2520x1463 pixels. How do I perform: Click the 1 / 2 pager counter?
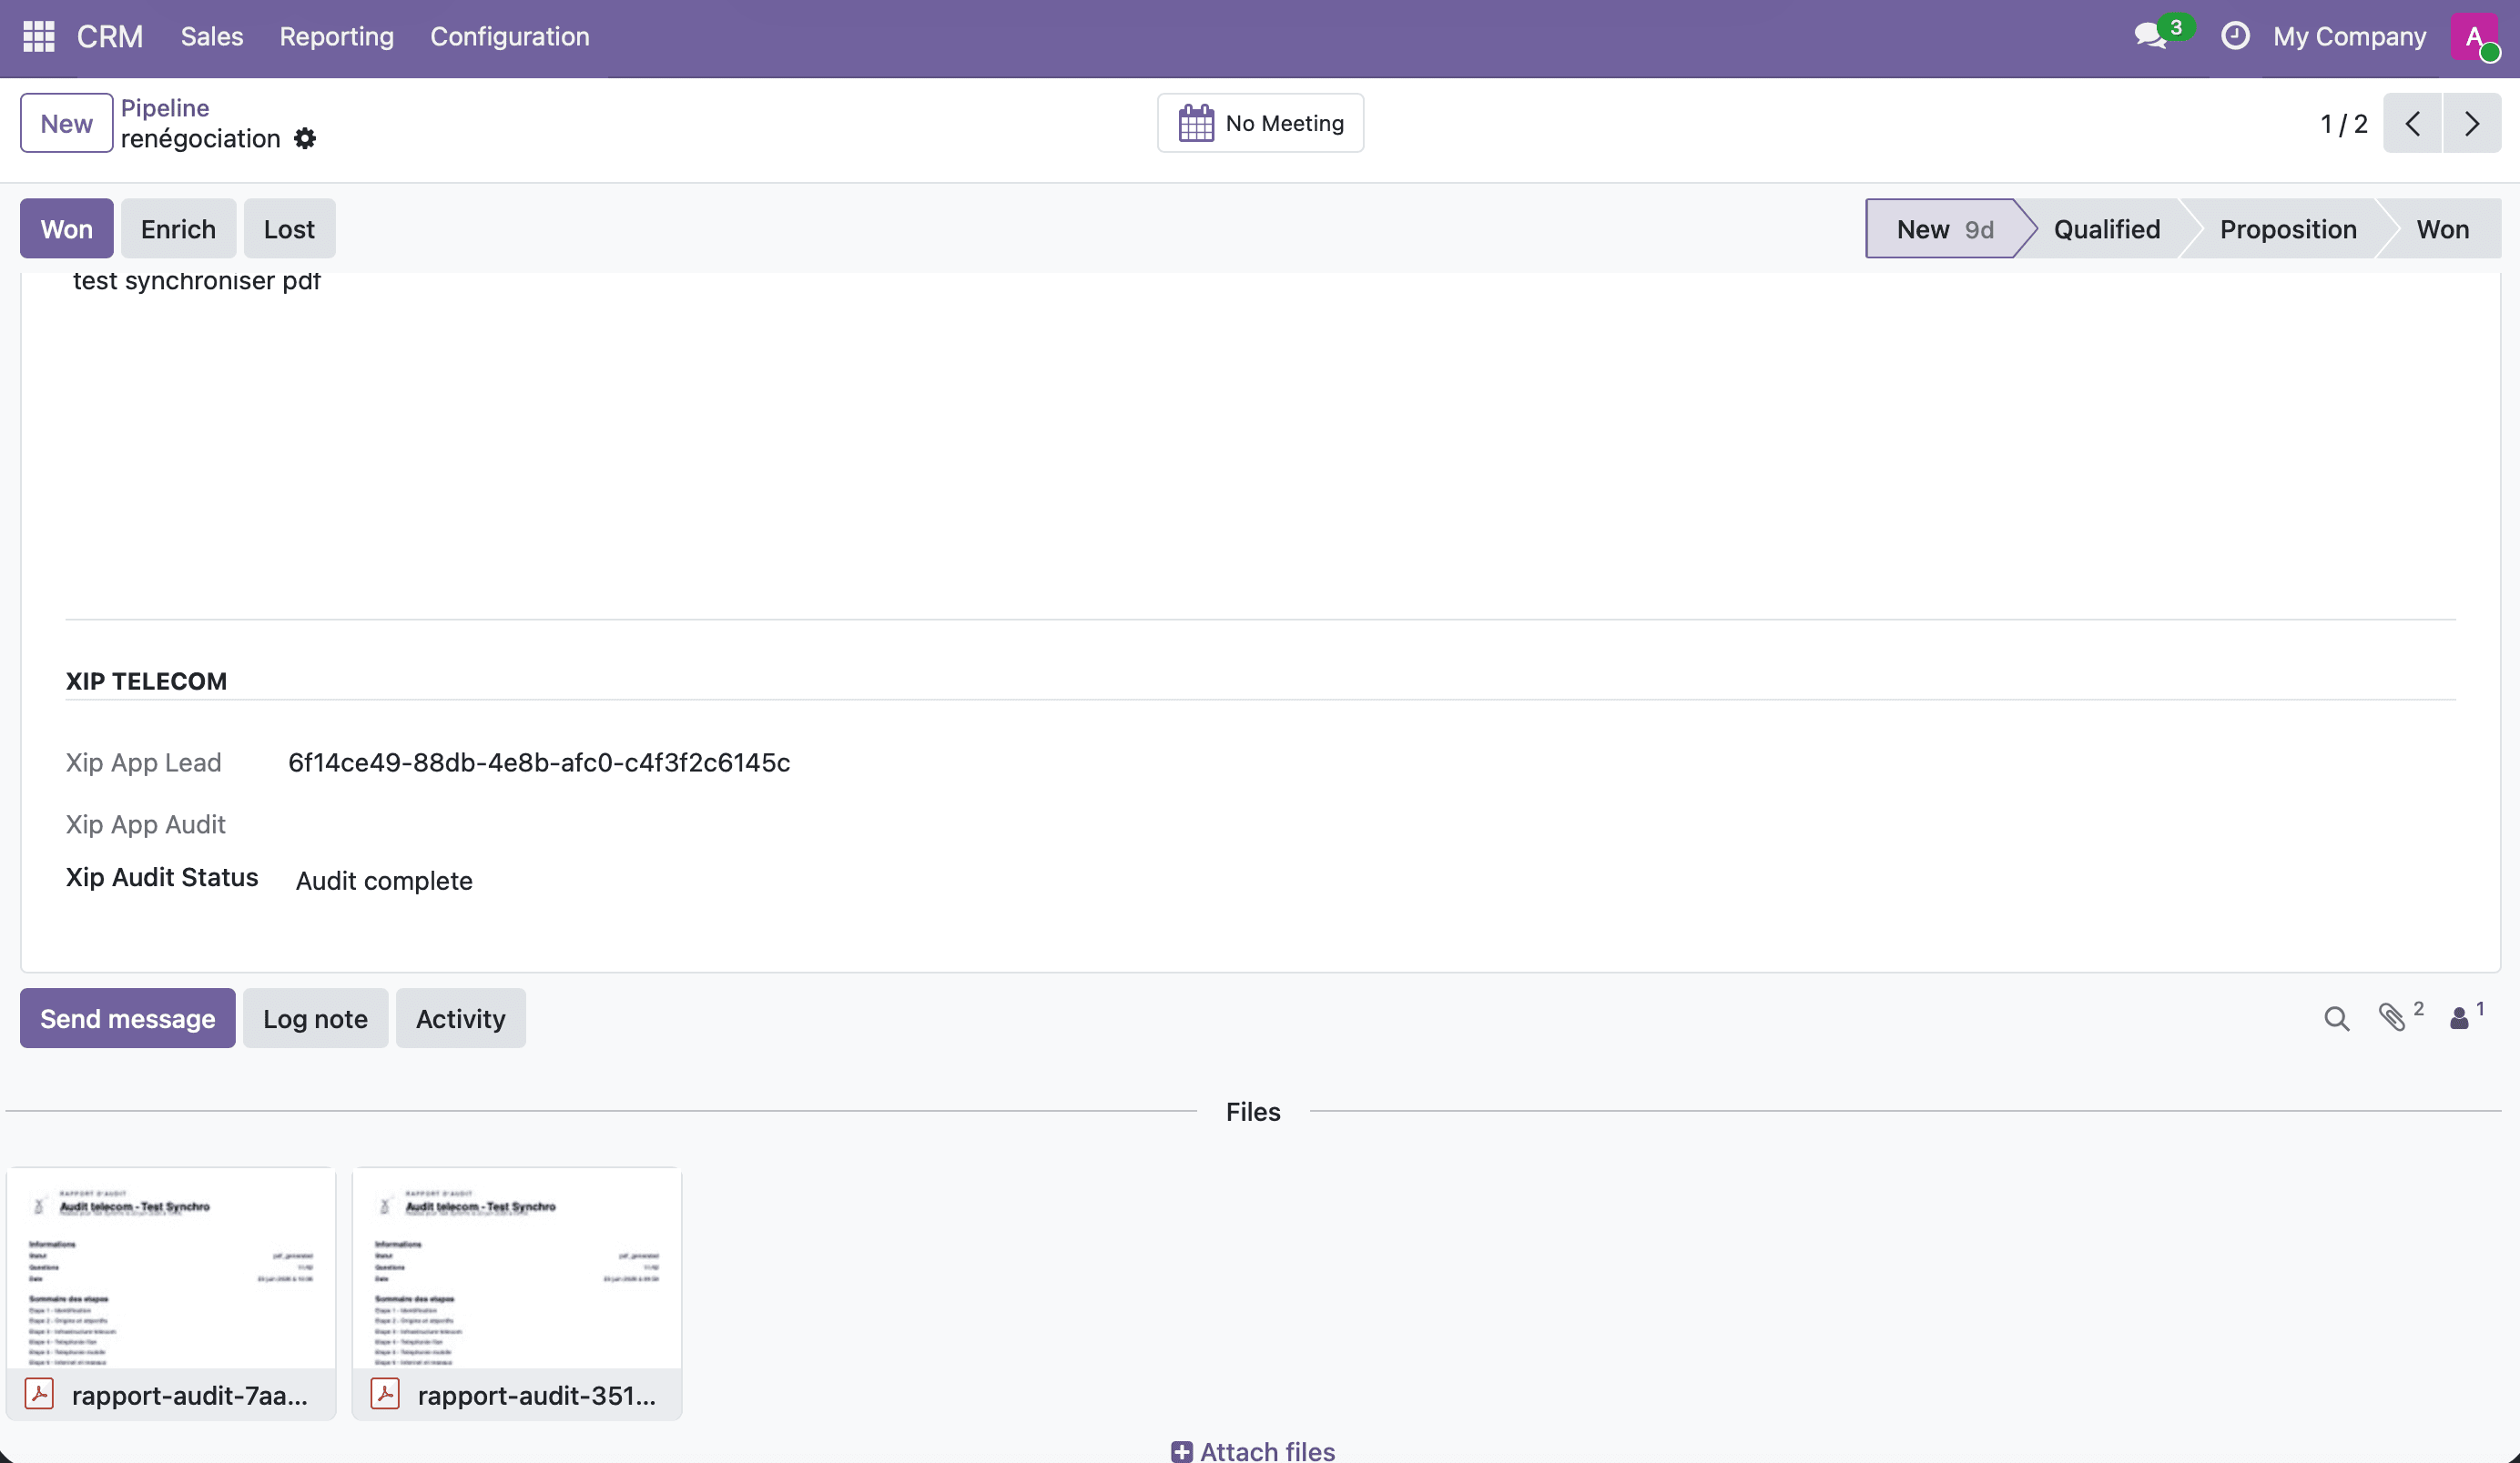[2344, 123]
